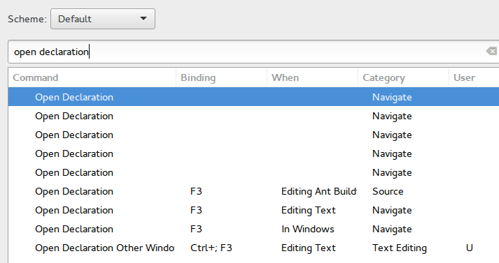Select Open Declaration row with In Windows context

(253, 229)
